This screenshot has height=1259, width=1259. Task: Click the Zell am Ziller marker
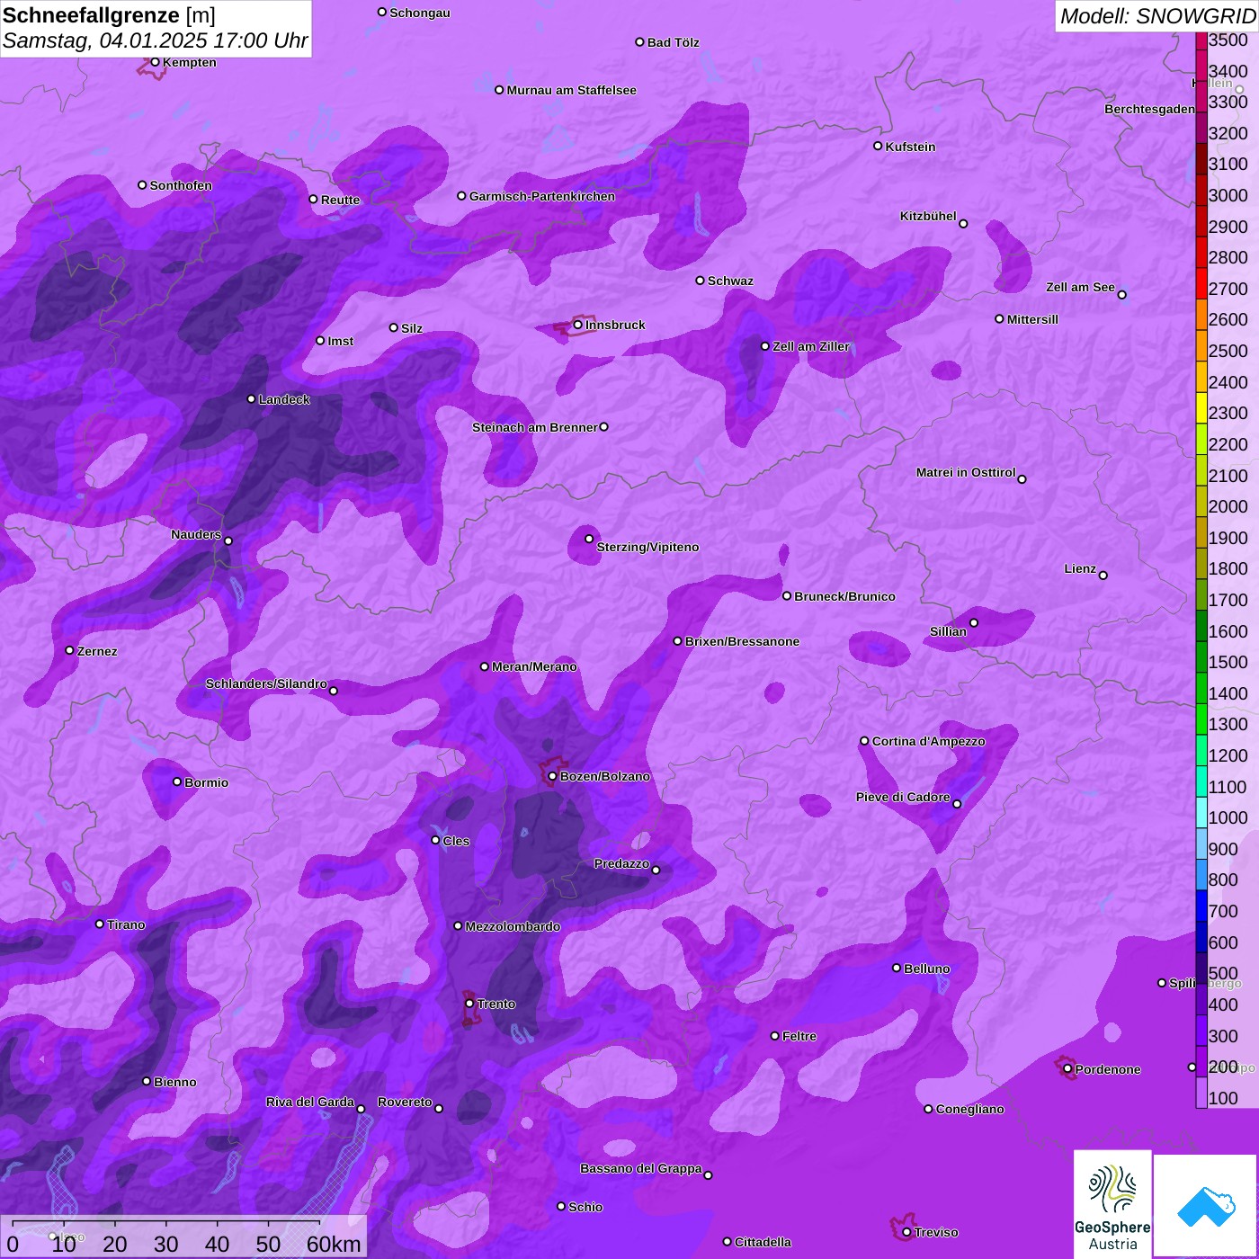pyautogui.click(x=765, y=346)
